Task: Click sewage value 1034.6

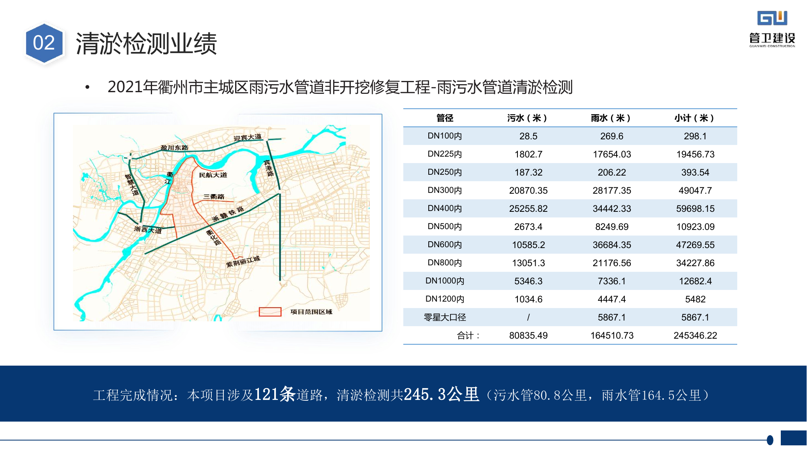Action: 528,299
